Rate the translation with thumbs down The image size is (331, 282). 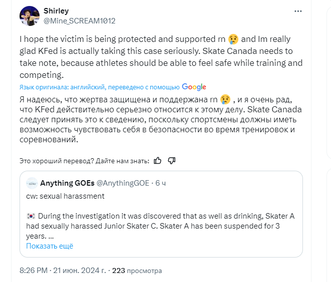pos(172,161)
